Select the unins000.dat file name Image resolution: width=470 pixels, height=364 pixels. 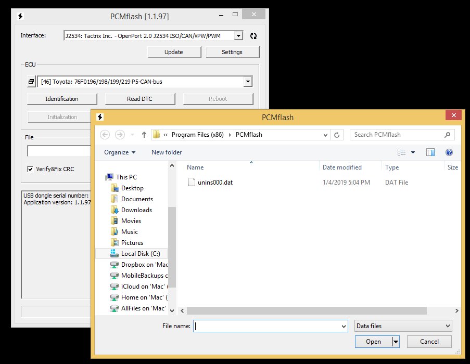click(x=215, y=183)
